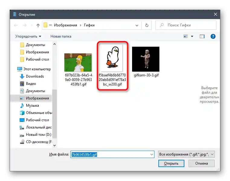Expand the address bar history dropdown
This screenshot has width=230, height=181.
click(x=137, y=25)
